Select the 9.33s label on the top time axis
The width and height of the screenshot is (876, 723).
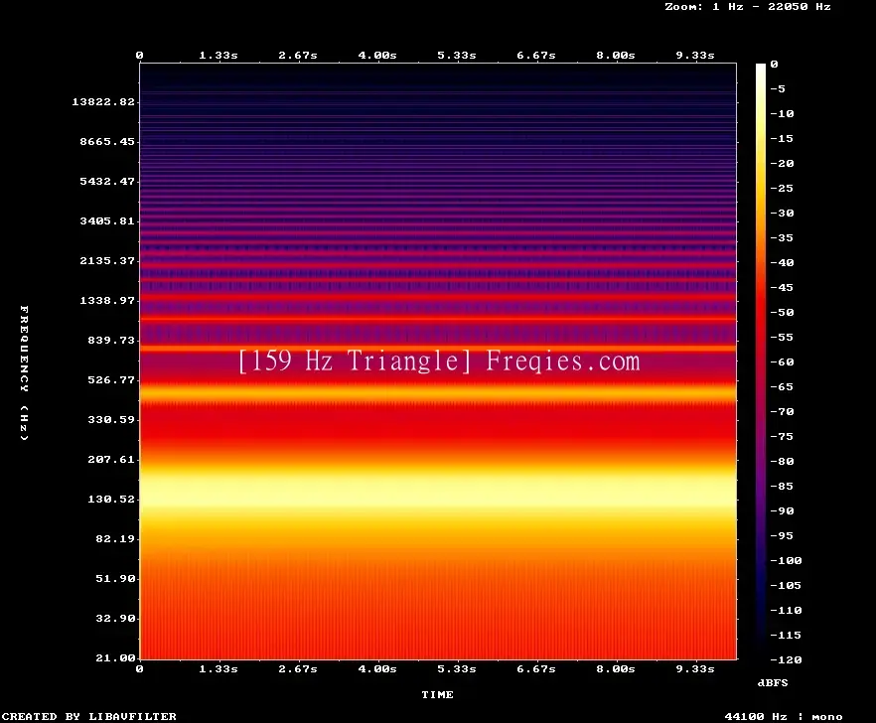(x=695, y=56)
